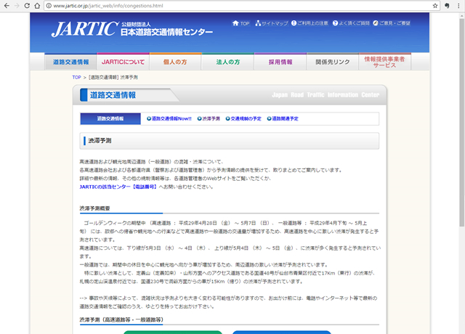Open ご意見・ご要望 in the header
This screenshot has height=334, width=465.
(x=392, y=23)
